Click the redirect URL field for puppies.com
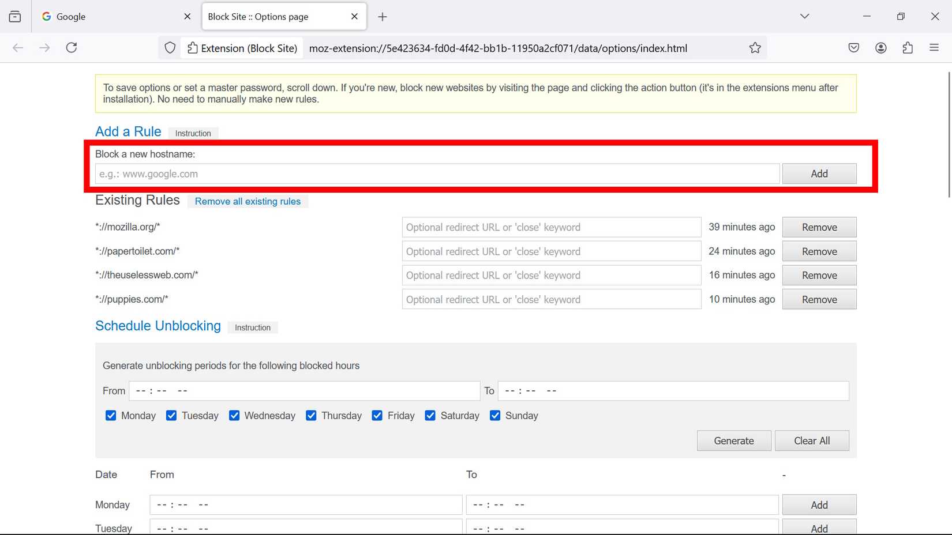Screen dimensions: 952x535 552,299
